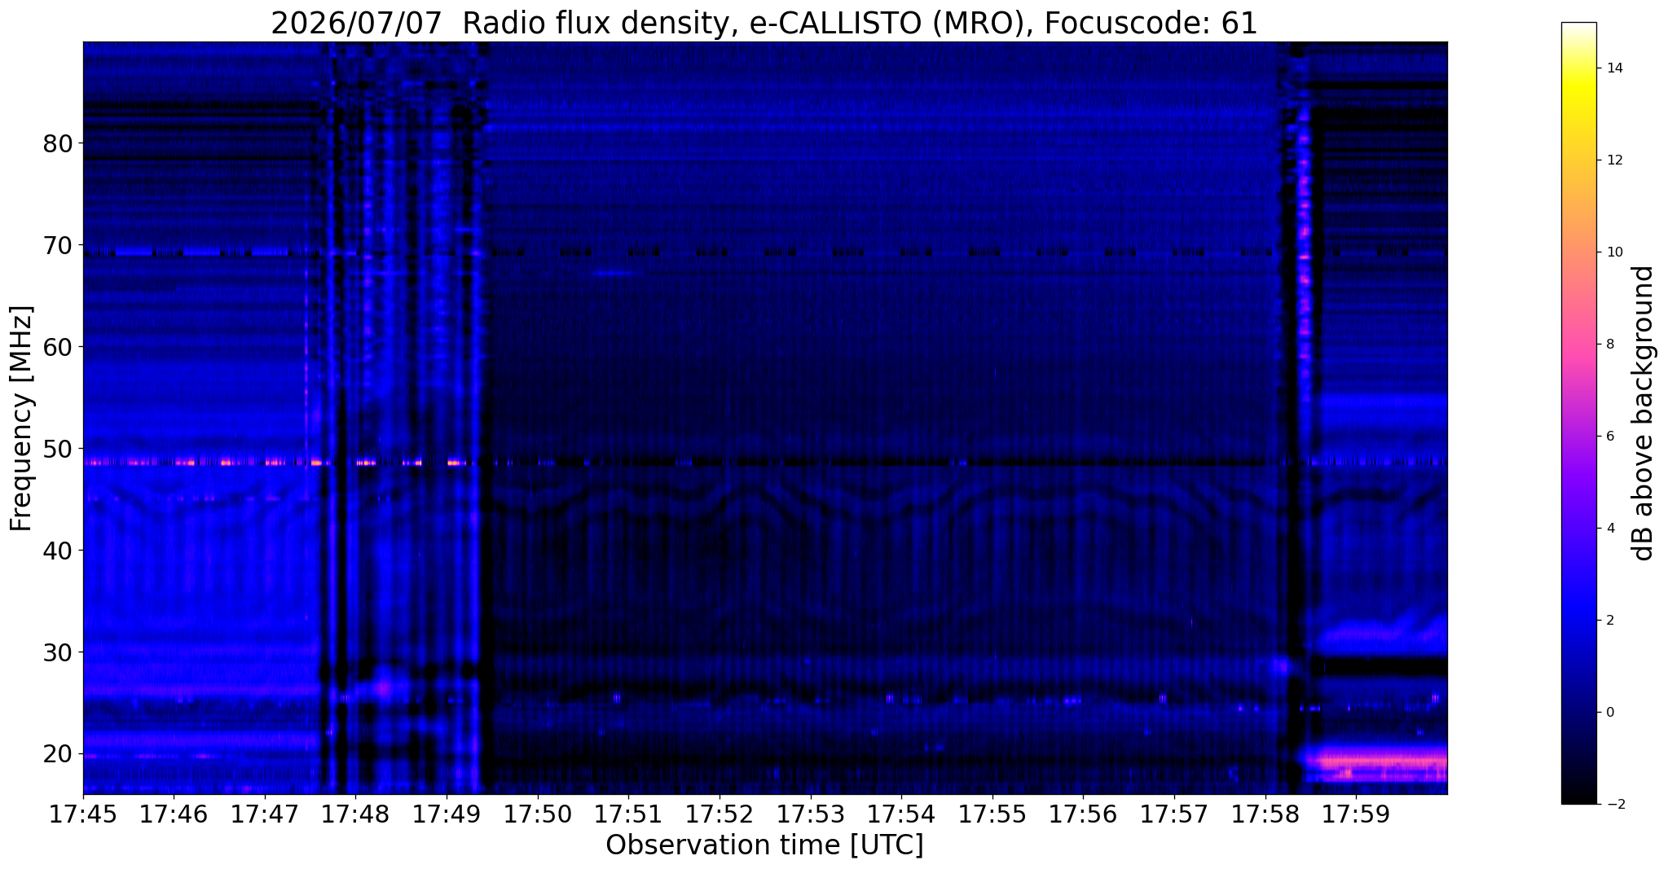This screenshot has width=1668, height=869.
Task: Click the colorbar at the 0 dB level
Action: click(1578, 712)
